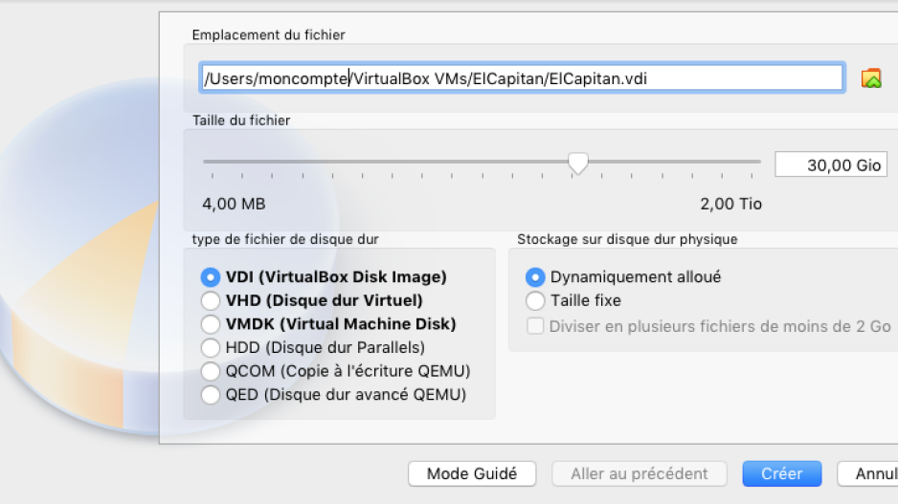Click the virtual disk illustration on left
The image size is (898, 504).
(79, 257)
